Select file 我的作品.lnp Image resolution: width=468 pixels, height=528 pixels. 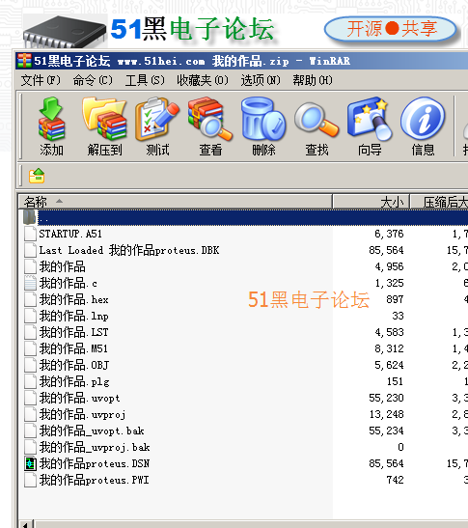[x=73, y=316]
